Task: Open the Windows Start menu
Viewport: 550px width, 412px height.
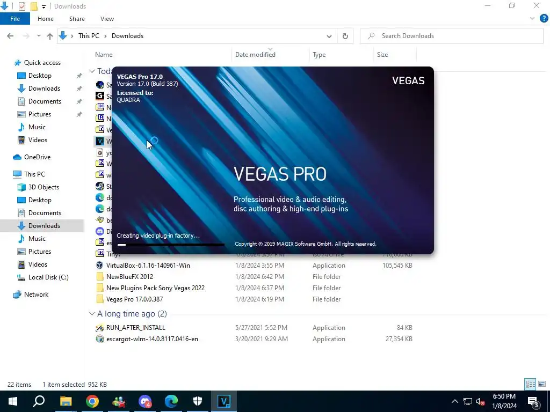Action: pos(13,401)
